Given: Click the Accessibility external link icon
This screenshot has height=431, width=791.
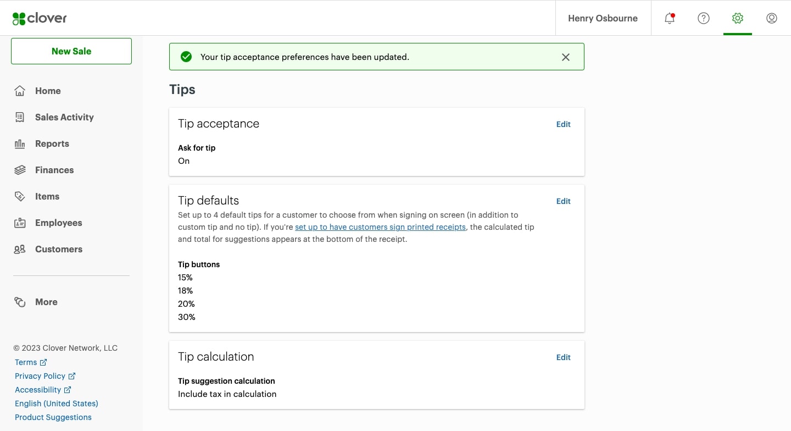Looking at the screenshot, I should (68, 390).
